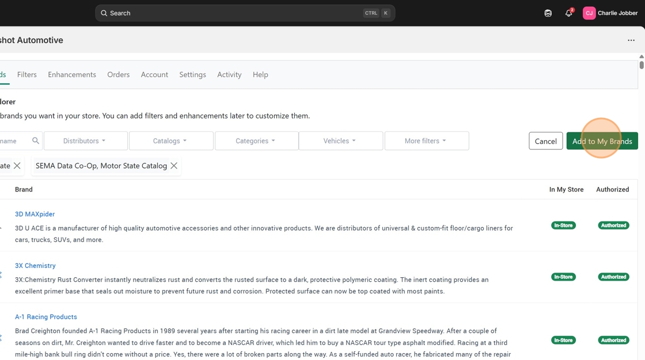The height and width of the screenshot is (360, 645).
Task: Open the Settings tab
Action: click(192, 74)
